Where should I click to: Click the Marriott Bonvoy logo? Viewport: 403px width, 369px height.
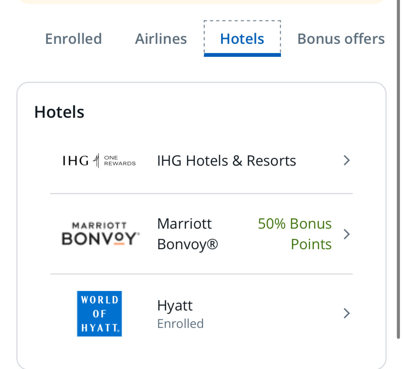point(100,233)
